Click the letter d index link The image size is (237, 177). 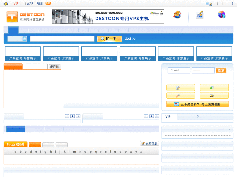tap(31, 152)
